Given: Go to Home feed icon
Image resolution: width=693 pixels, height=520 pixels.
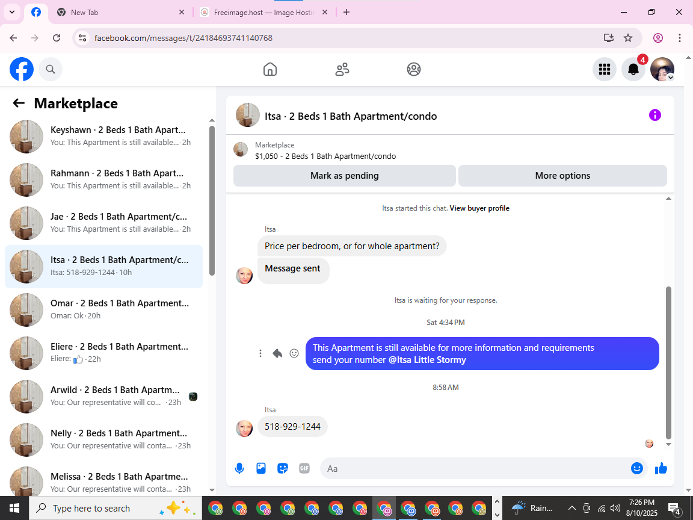Looking at the screenshot, I should (270, 69).
